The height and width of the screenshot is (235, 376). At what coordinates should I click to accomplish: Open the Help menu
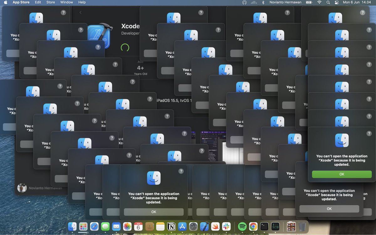coord(82,2)
